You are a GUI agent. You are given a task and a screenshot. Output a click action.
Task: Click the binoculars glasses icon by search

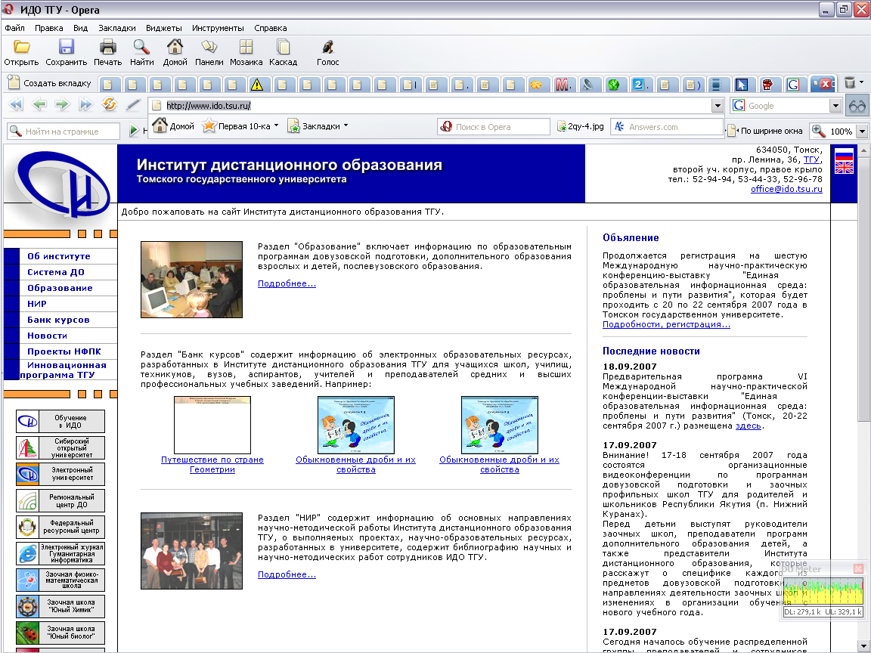click(x=857, y=106)
